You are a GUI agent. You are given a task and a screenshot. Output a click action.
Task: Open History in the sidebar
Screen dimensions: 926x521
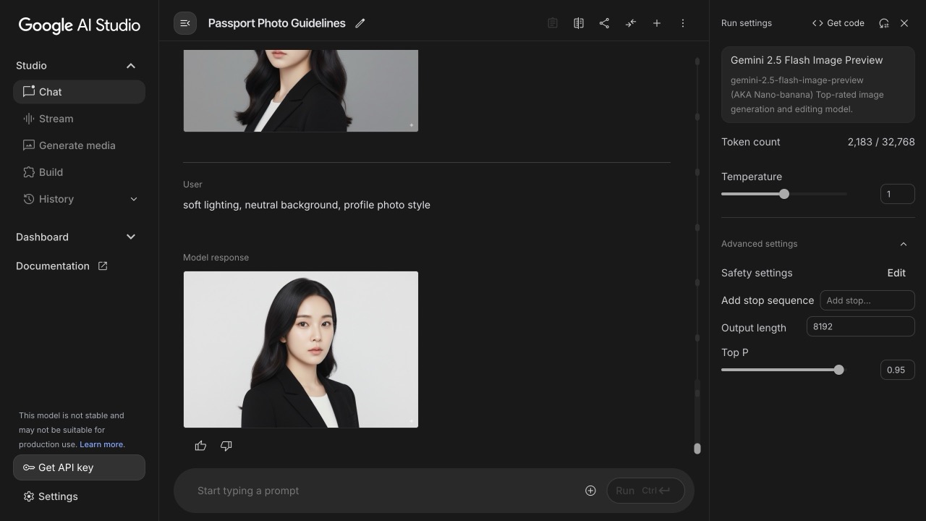(x=56, y=199)
